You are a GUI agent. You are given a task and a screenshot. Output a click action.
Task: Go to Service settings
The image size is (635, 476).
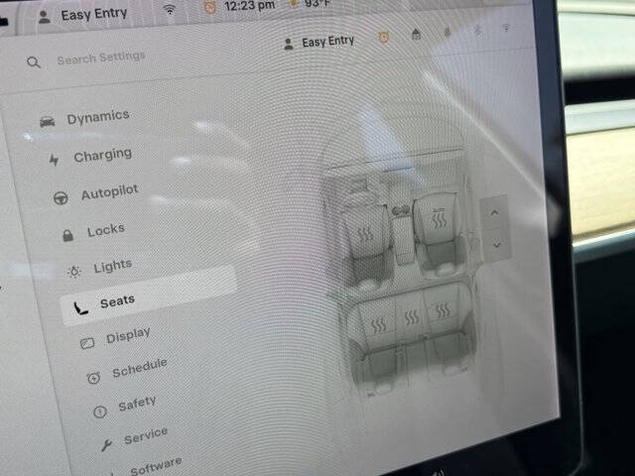pyautogui.click(x=146, y=435)
